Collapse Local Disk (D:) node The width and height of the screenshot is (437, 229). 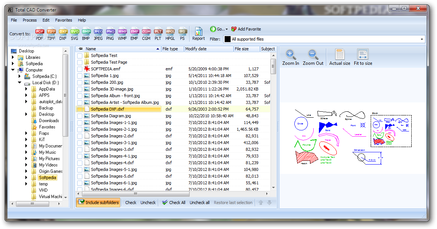coord(19,82)
